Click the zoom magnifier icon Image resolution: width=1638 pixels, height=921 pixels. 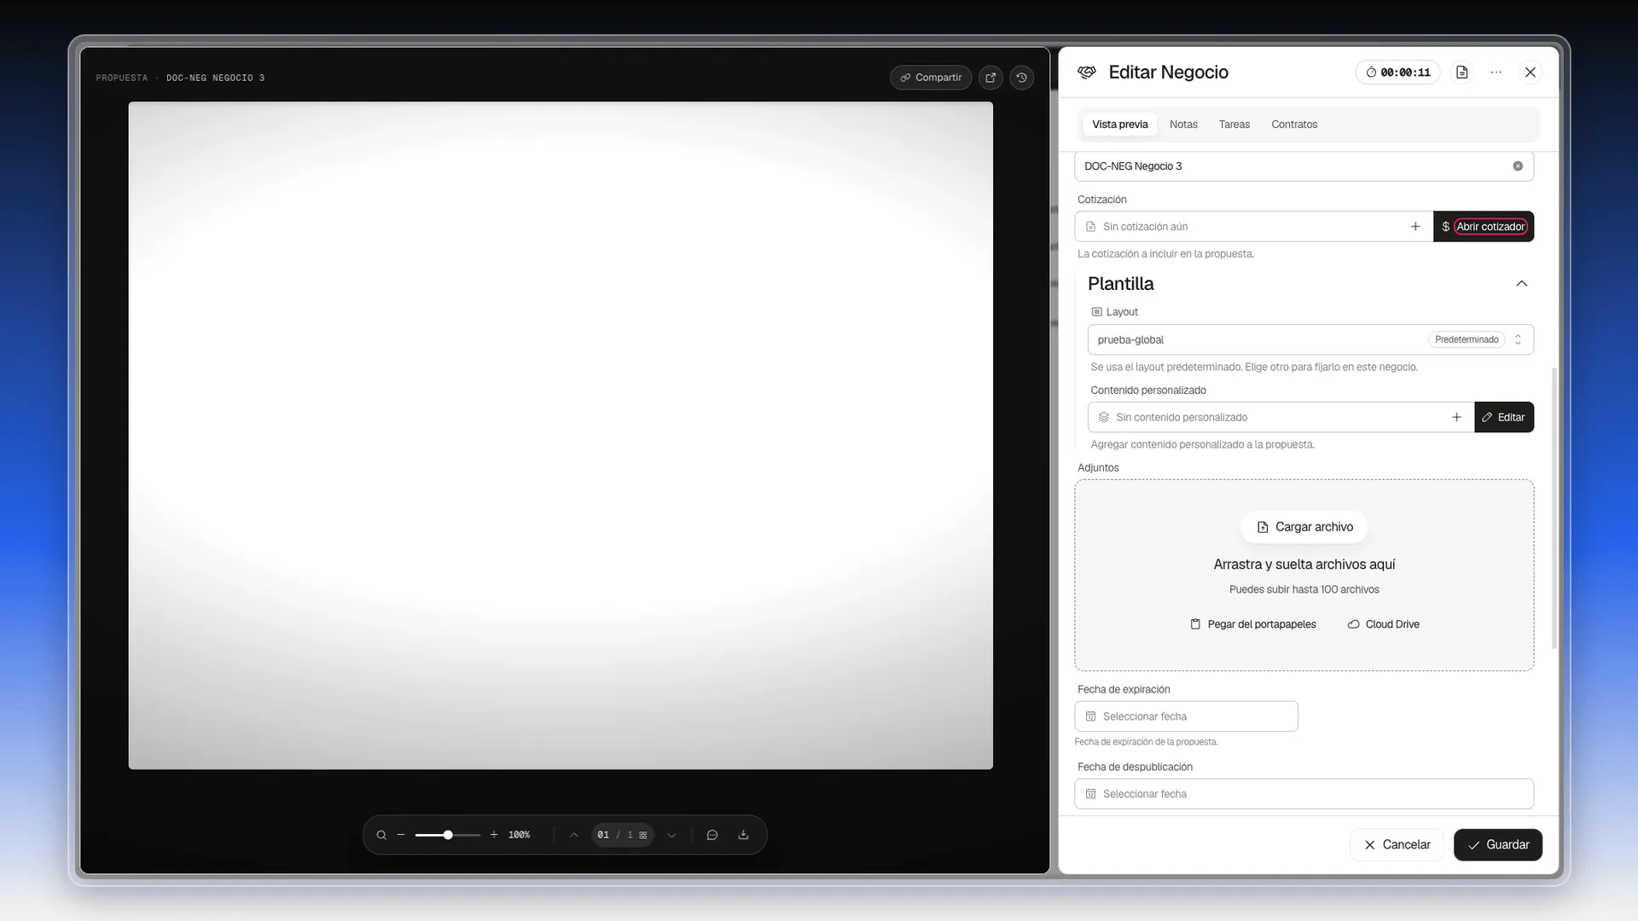381,835
